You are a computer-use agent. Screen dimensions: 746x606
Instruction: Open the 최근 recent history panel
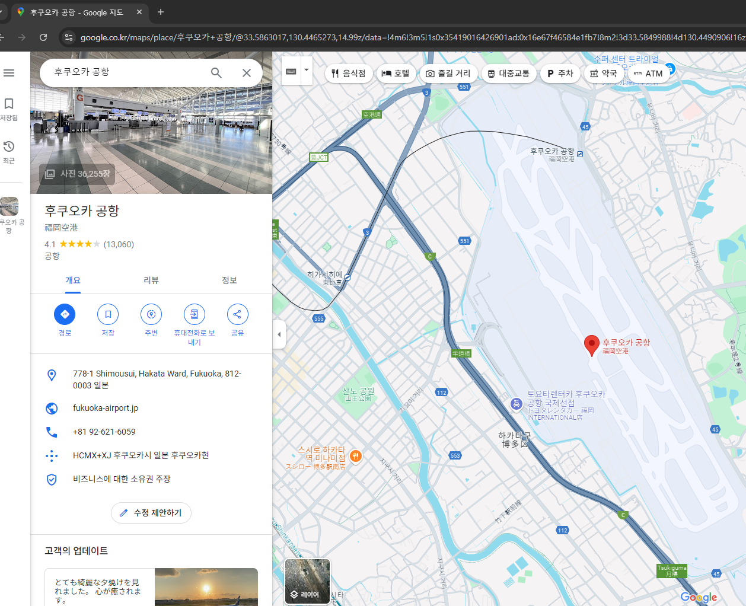(x=8, y=151)
